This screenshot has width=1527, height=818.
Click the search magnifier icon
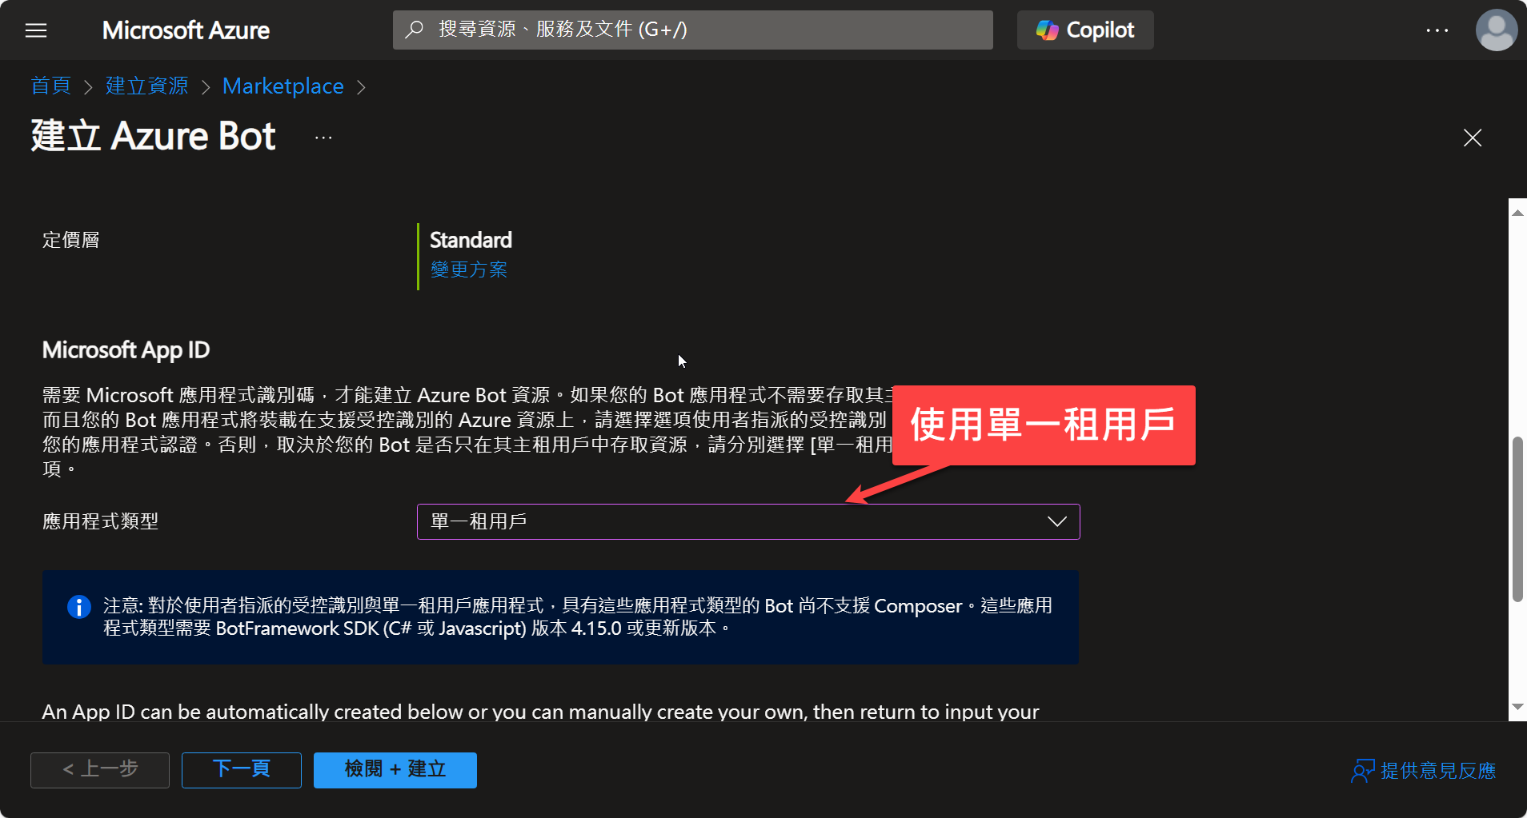414,30
